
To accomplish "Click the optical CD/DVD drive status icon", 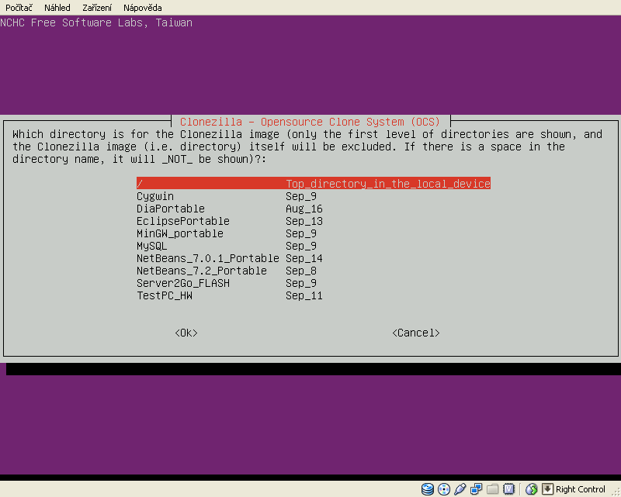I will pos(444,489).
